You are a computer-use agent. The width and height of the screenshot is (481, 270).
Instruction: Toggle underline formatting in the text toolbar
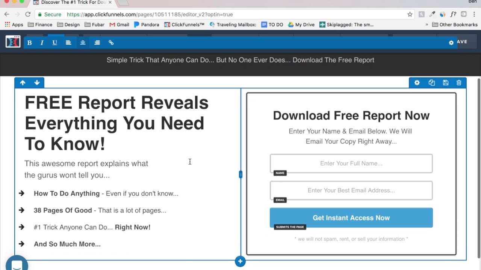[54, 43]
